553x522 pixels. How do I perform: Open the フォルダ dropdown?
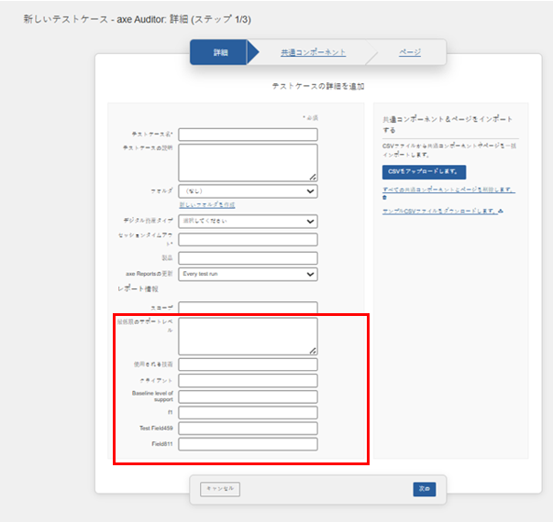[248, 191]
